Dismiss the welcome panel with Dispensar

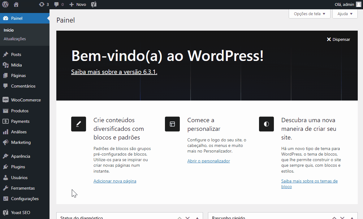click(338, 39)
